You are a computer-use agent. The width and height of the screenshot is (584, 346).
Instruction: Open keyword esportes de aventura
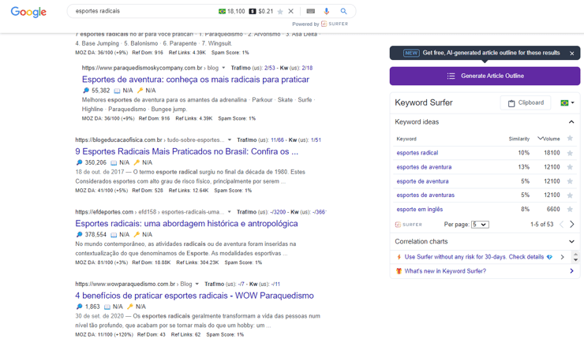click(424, 167)
